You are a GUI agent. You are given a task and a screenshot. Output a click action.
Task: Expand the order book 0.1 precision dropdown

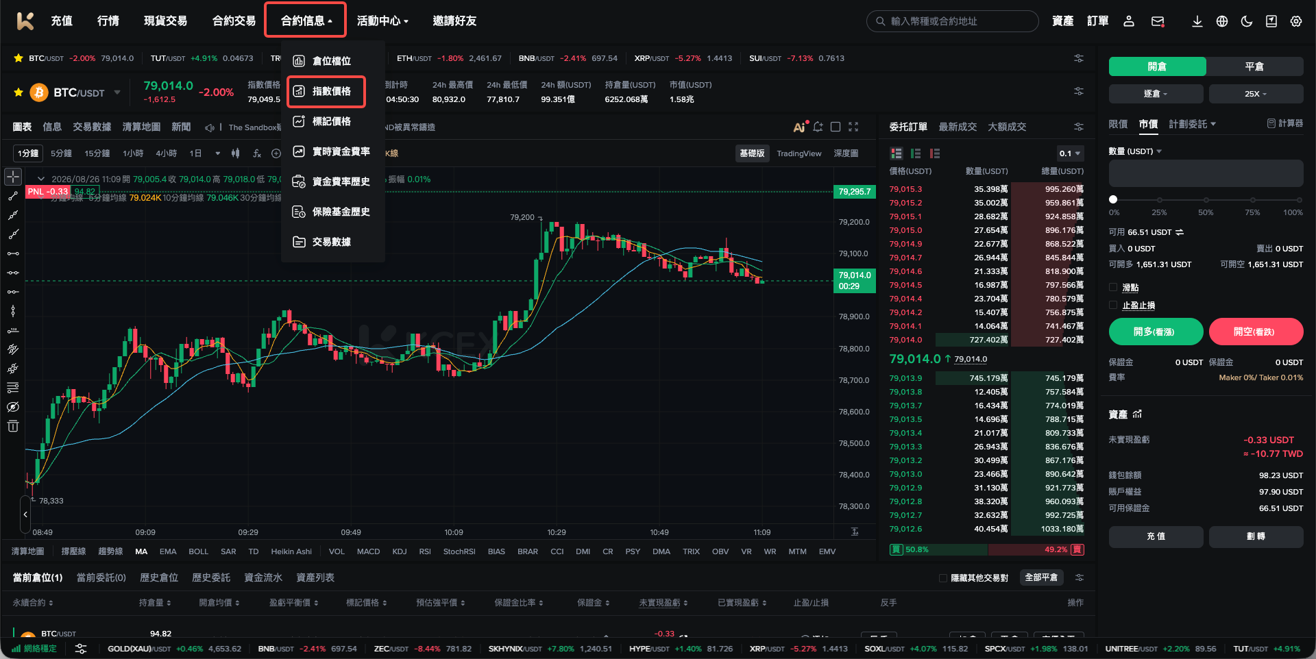pos(1069,153)
